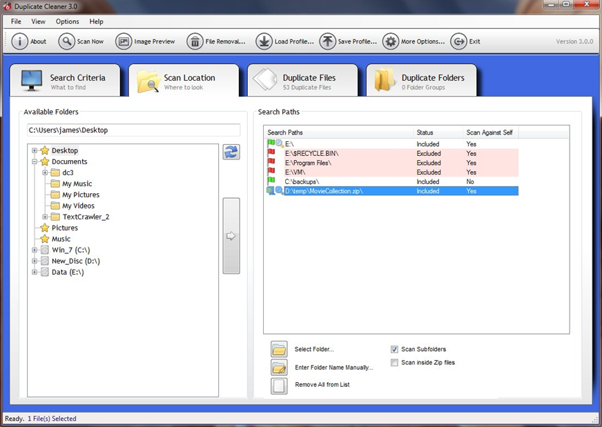Click the Version 3.0.0 text

point(574,41)
